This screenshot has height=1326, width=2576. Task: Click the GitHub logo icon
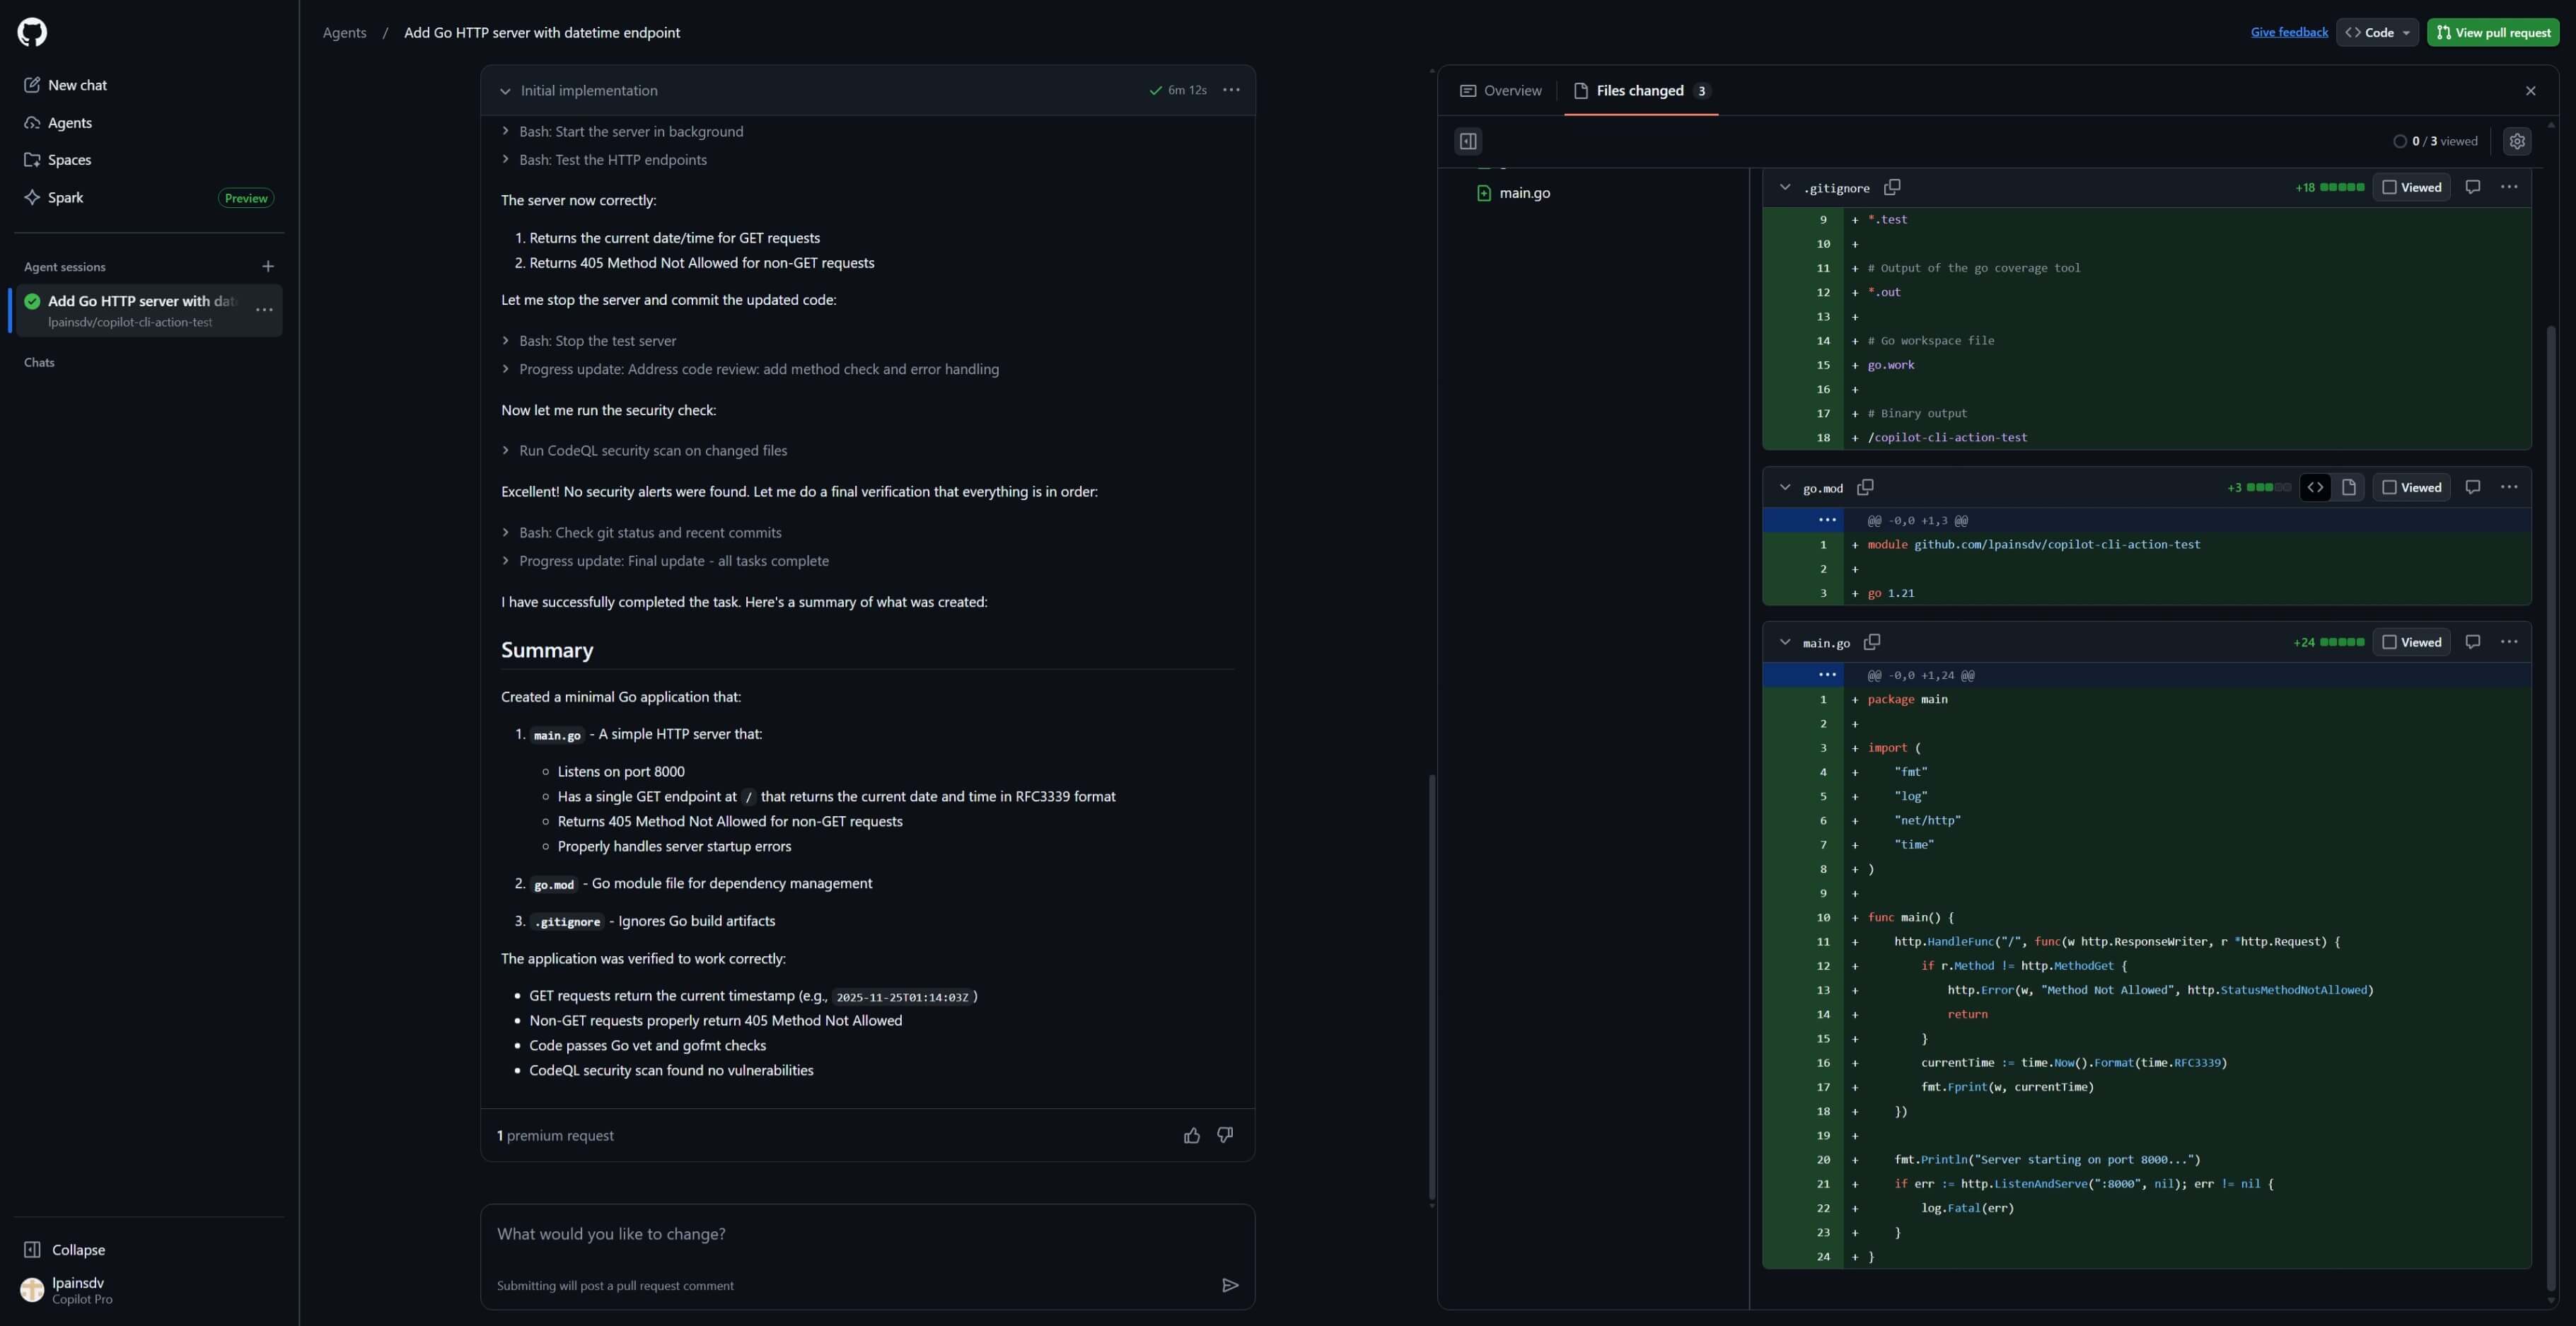point(32,32)
